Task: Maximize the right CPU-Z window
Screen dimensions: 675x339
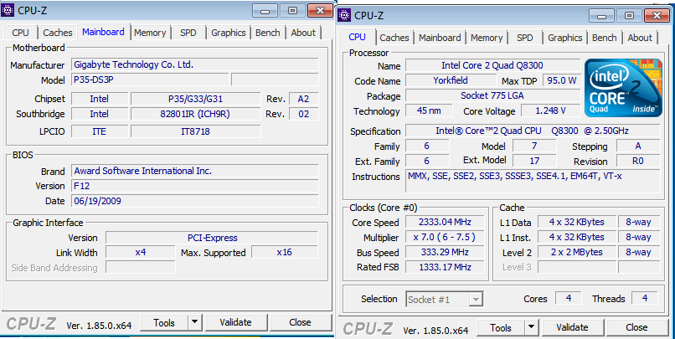Action: coord(630,16)
